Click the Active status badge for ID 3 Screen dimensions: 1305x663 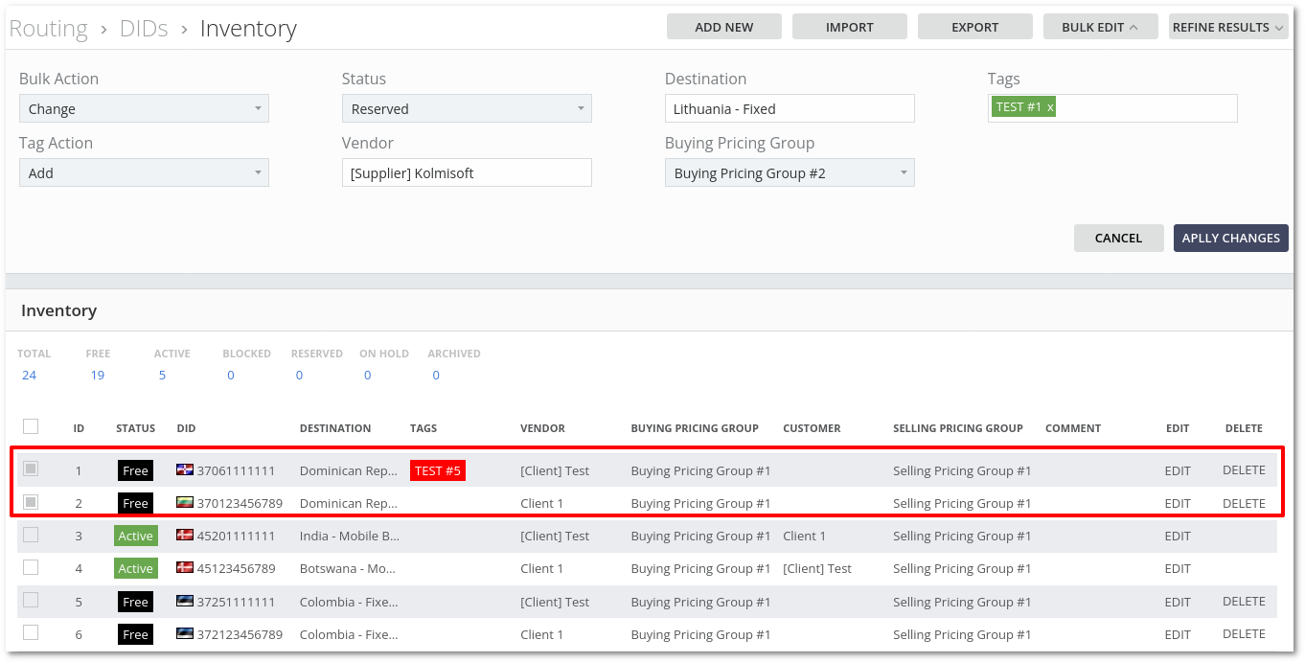pyautogui.click(x=135, y=536)
